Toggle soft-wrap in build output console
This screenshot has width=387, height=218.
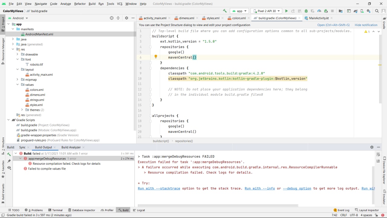tap(378, 155)
